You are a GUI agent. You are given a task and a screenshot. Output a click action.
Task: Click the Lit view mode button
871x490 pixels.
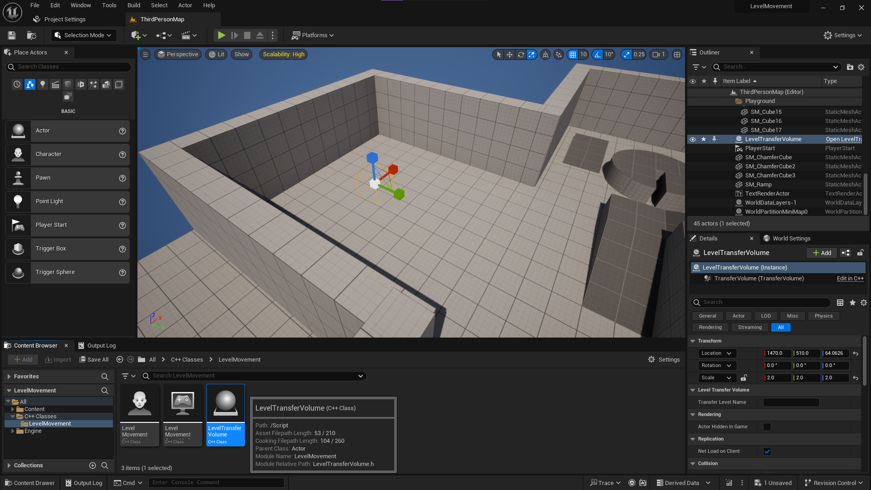pyautogui.click(x=216, y=54)
